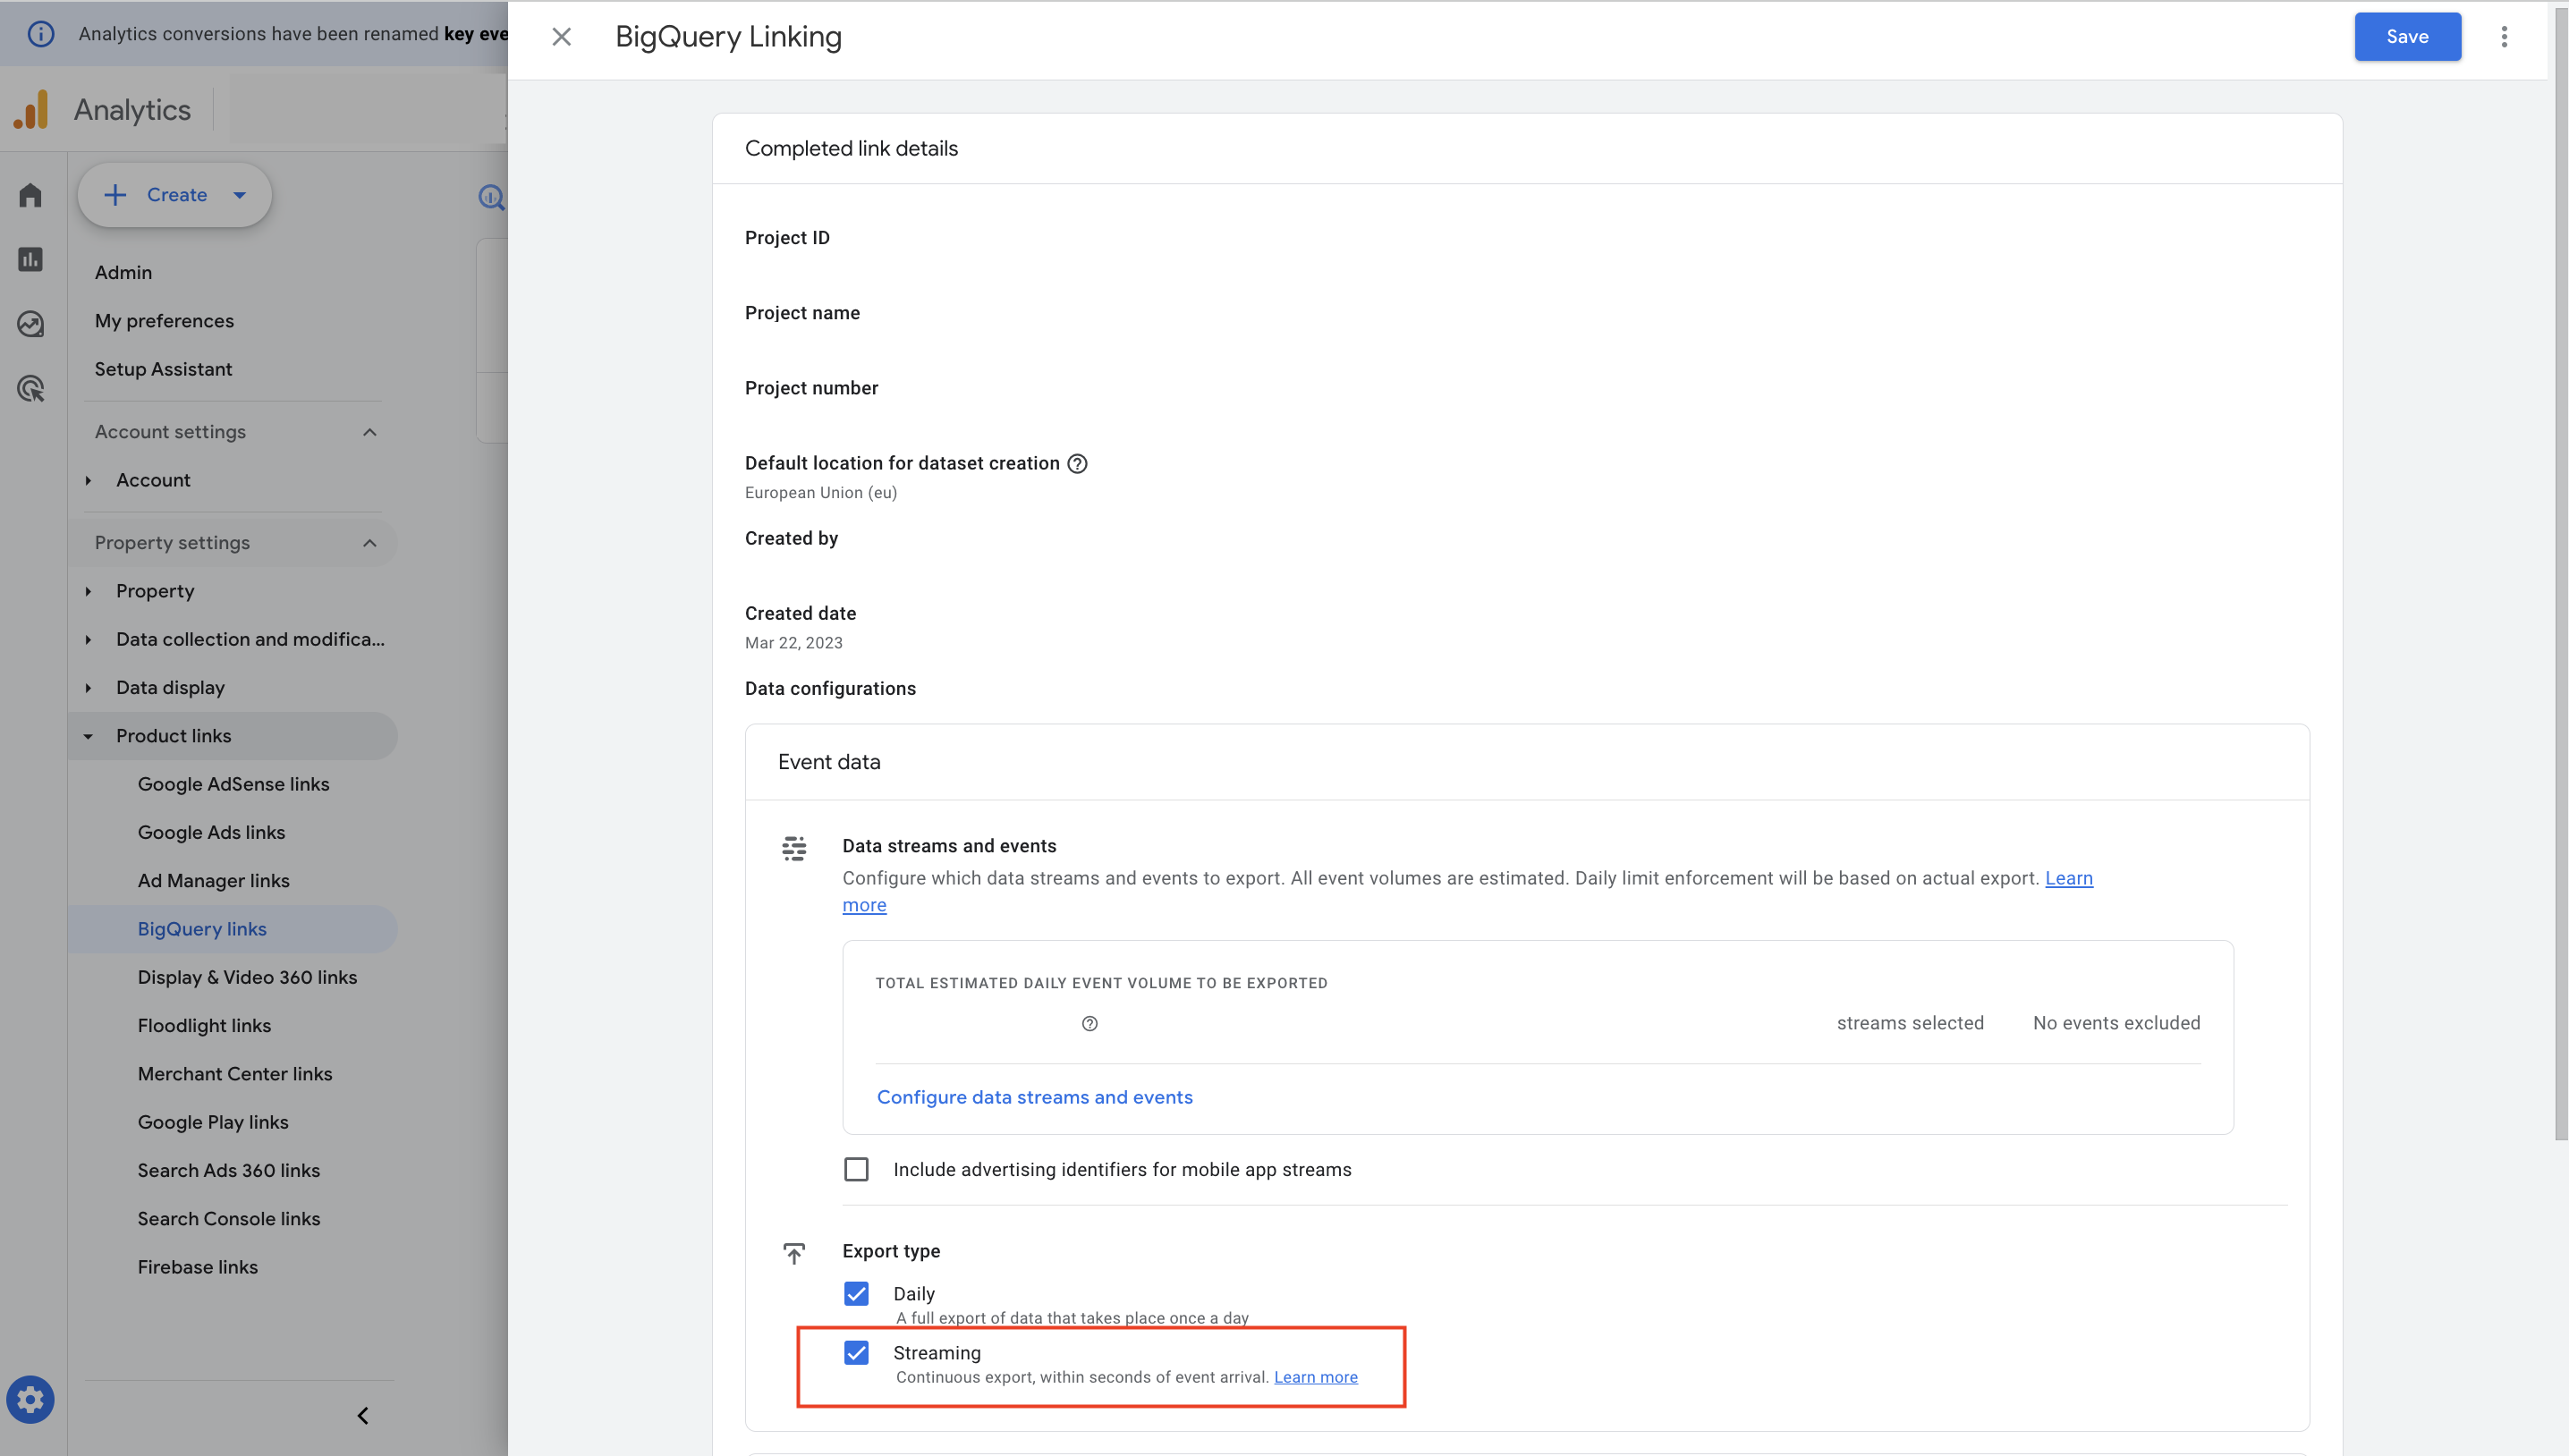Open Admin in the sidebar
This screenshot has width=2569, height=1456.
[x=123, y=272]
